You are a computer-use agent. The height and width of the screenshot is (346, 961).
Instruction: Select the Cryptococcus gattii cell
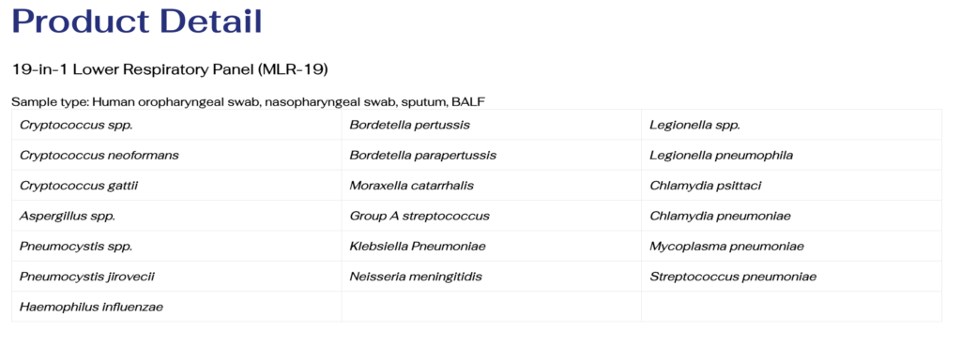coord(176,185)
